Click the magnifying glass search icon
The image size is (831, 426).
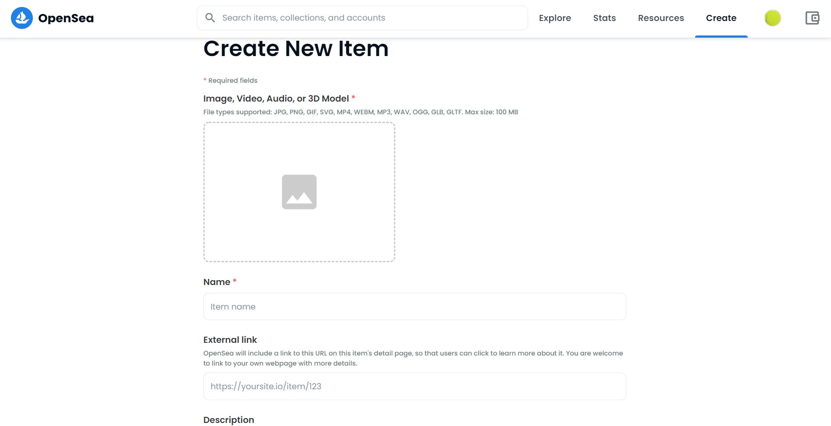pos(210,18)
